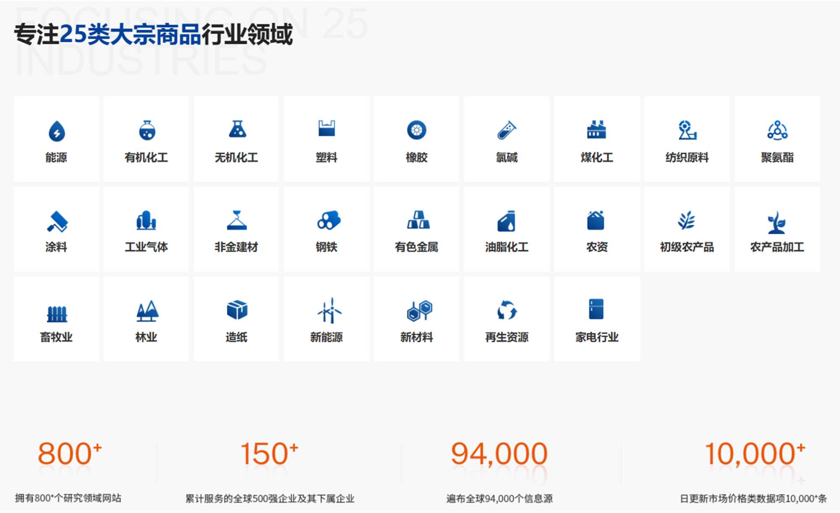Open the 再生资源 recycling arrows icon
840x513 pixels.
click(507, 311)
